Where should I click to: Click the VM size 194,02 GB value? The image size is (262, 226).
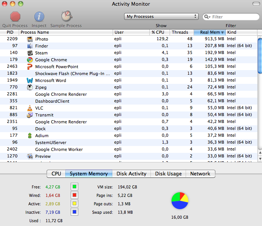pyautogui.click(x=127, y=187)
